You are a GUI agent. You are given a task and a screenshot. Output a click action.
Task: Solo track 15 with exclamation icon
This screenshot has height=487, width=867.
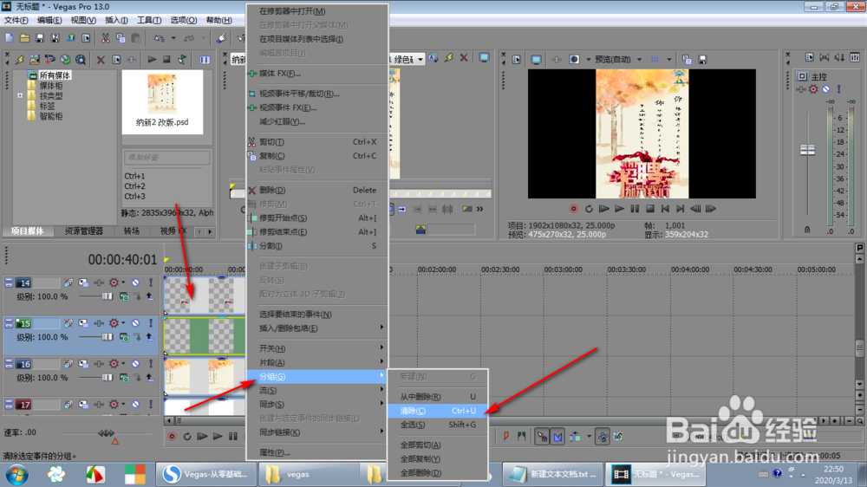(150, 323)
